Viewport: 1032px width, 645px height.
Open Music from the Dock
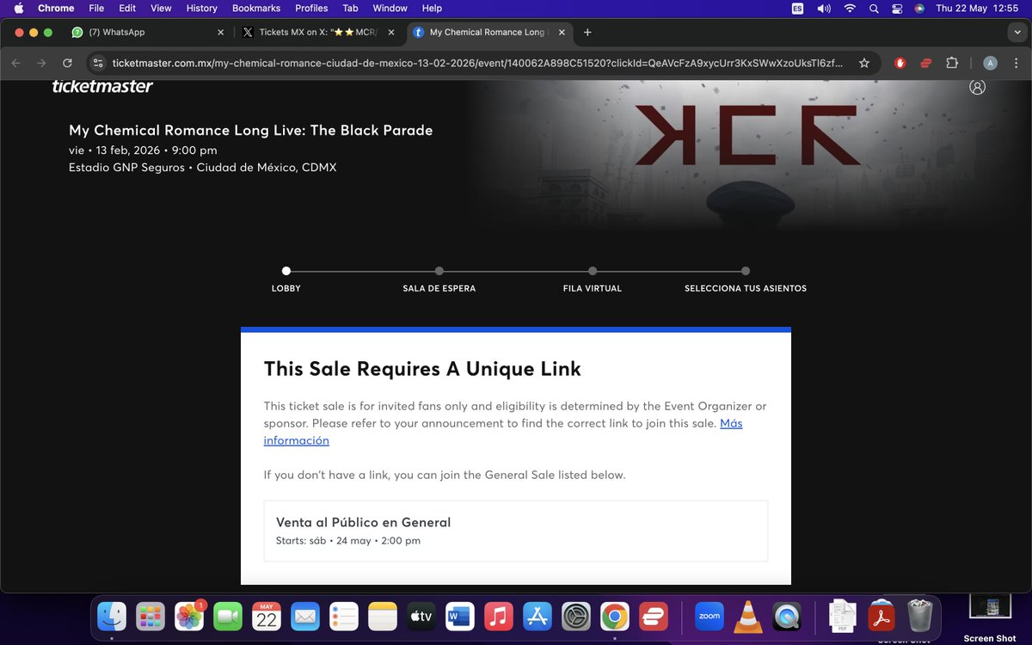(x=498, y=616)
